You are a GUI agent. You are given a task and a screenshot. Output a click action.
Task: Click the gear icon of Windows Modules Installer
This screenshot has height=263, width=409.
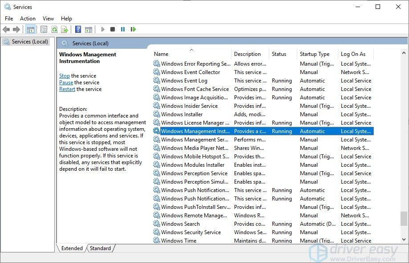click(x=157, y=165)
